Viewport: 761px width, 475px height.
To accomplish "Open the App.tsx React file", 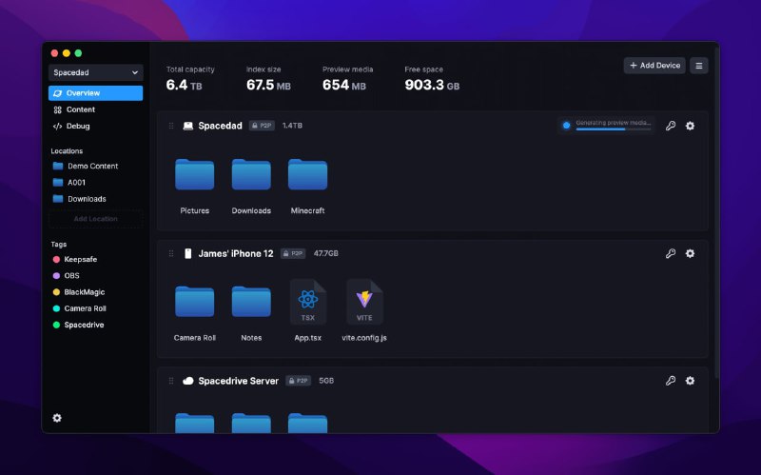I will [x=307, y=302].
